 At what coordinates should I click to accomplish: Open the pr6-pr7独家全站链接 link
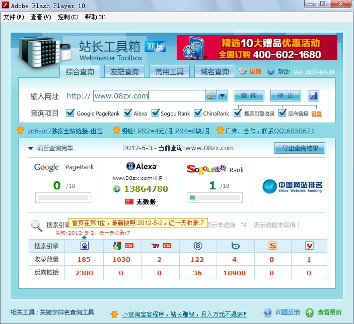pos(65,131)
